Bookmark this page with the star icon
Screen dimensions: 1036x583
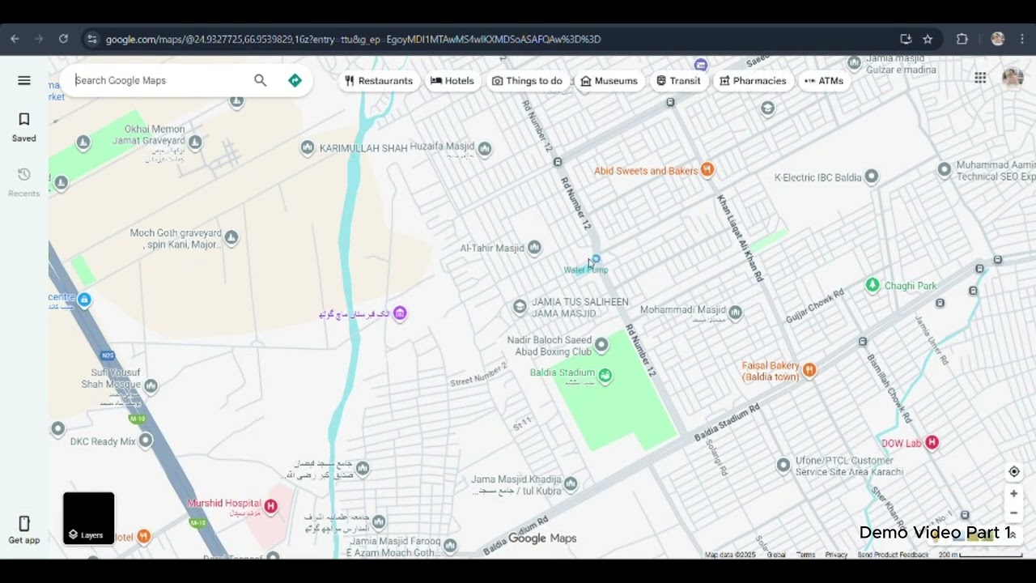point(928,39)
